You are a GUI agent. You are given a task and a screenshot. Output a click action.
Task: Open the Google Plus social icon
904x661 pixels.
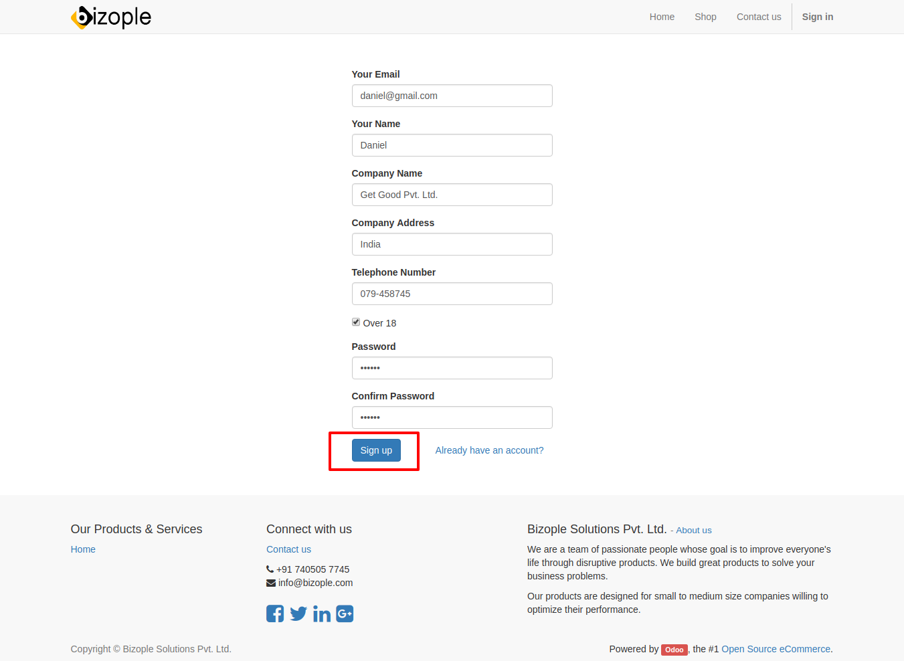click(x=345, y=613)
